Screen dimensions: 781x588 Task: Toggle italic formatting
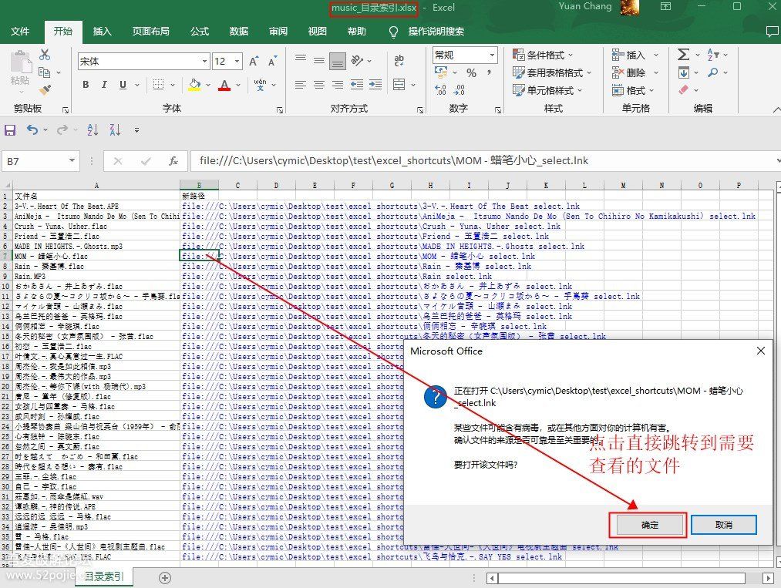click(104, 84)
